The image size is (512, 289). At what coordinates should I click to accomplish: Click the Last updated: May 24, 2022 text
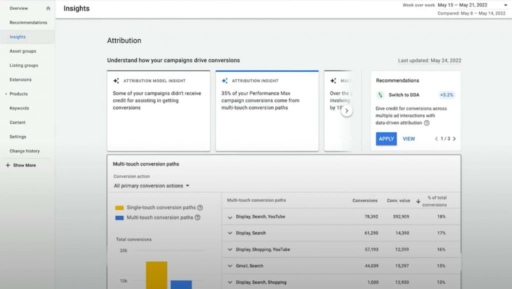click(x=429, y=60)
